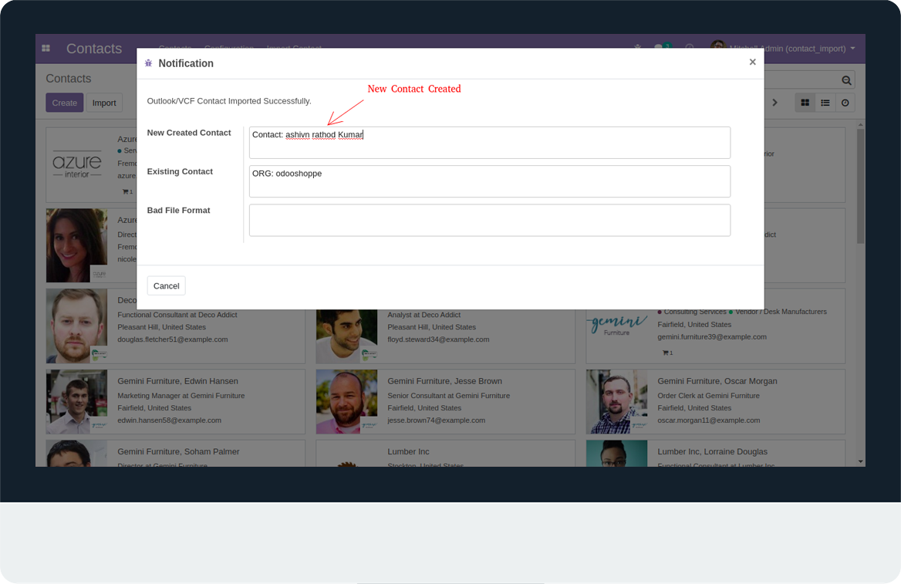Open the Mitchell Admin user dropdown
The width and height of the screenshot is (901, 584).
pyautogui.click(x=783, y=49)
